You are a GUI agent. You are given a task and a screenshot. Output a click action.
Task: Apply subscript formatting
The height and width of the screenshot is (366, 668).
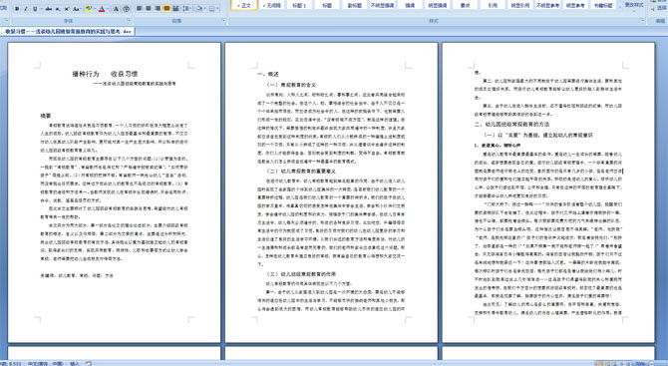tap(58, 9)
